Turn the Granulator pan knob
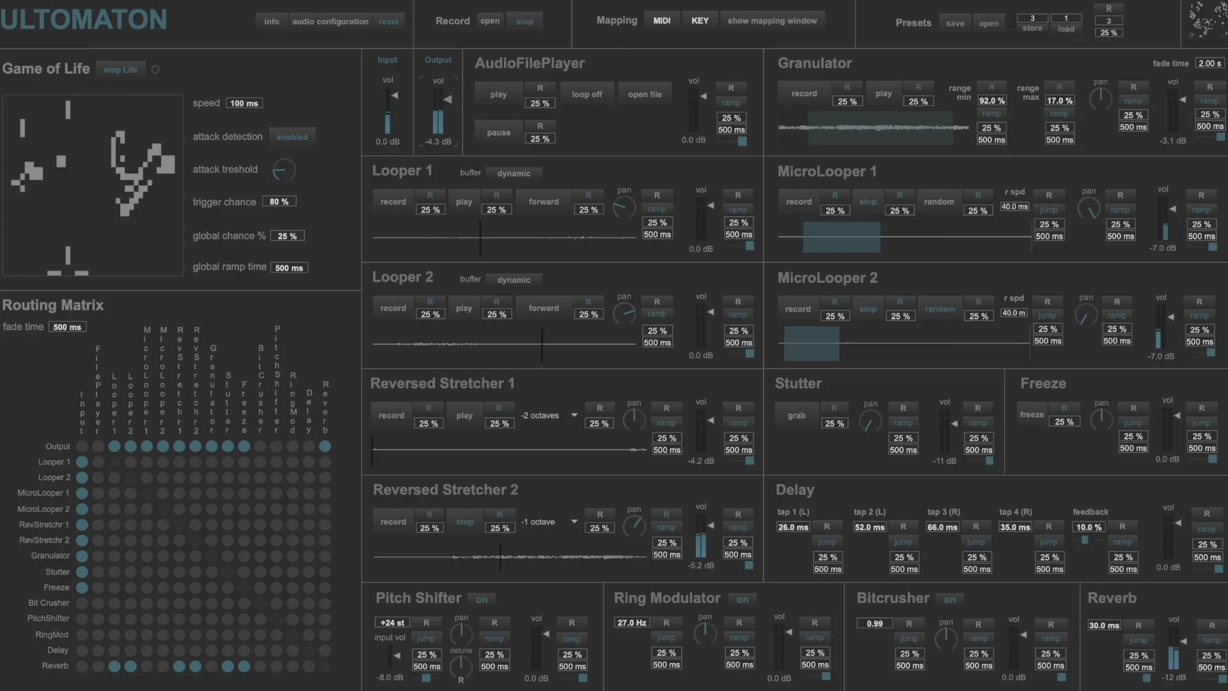 [1100, 98]
